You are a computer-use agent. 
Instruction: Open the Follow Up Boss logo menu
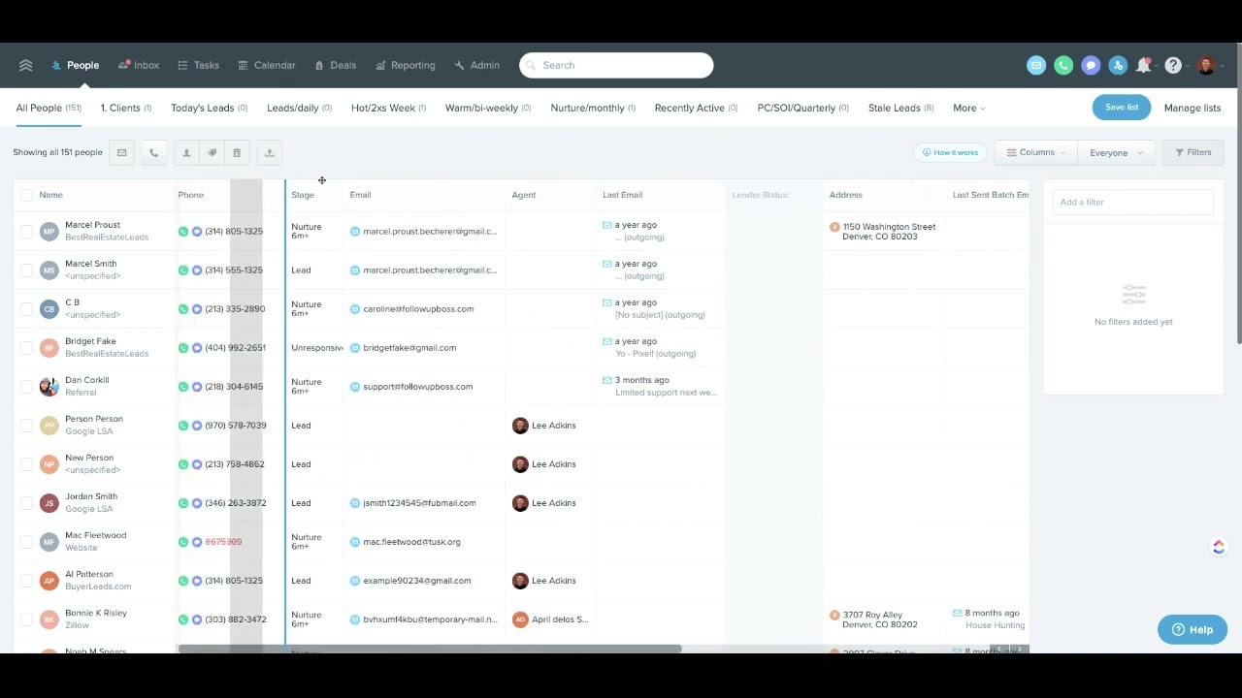click(x=26, y=65)
